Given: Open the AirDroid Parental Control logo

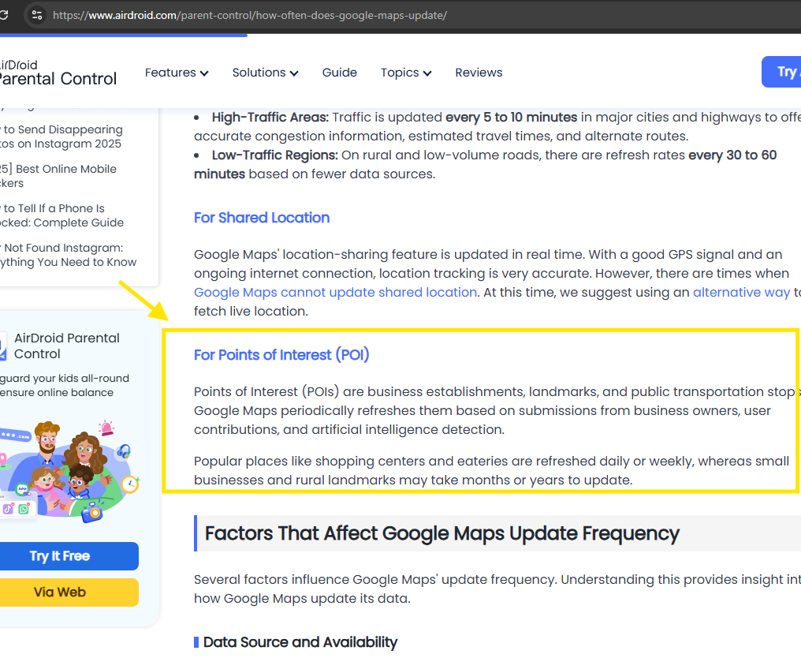Looking at the screenshot, I should coord(58,73).
